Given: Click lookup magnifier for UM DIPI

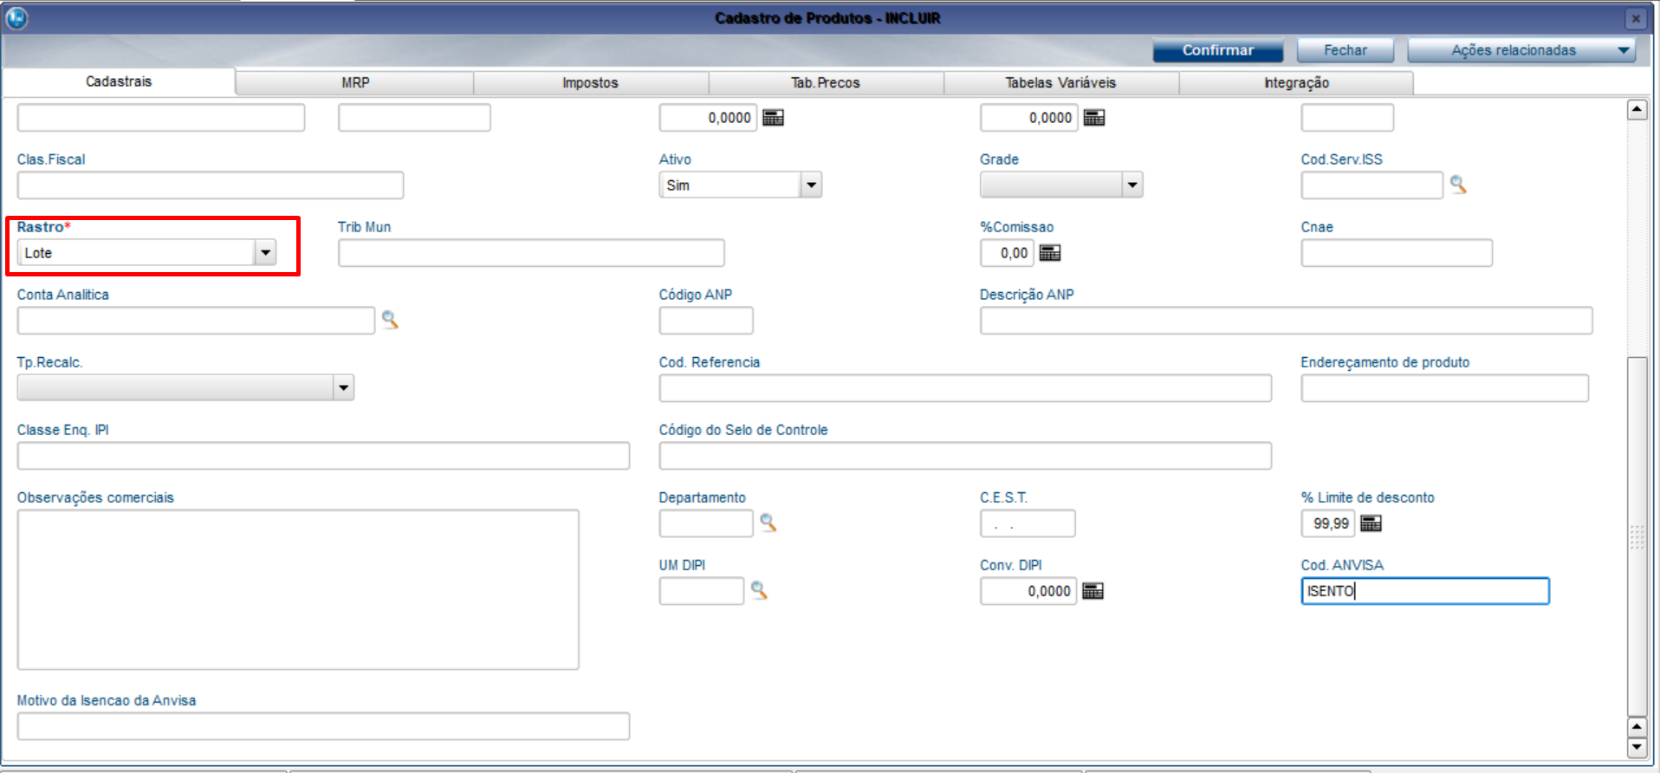Looking at the screenshot, I should (x=759, y=590).
